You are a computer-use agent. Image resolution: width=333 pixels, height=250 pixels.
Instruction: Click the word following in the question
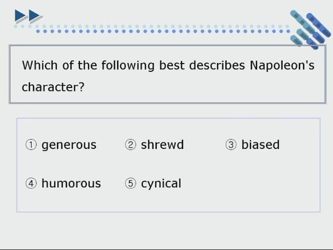point(128,66)
